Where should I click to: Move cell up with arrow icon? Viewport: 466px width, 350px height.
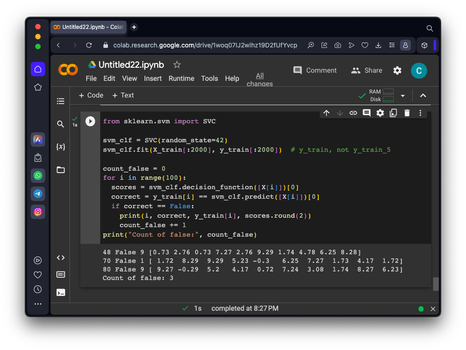tap(326, 113)
